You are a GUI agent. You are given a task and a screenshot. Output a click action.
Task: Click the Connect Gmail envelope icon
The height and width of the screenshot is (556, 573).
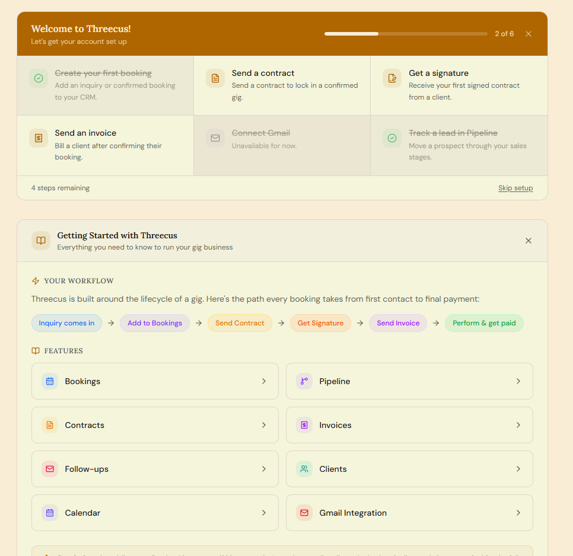click(x=215, y=138)
